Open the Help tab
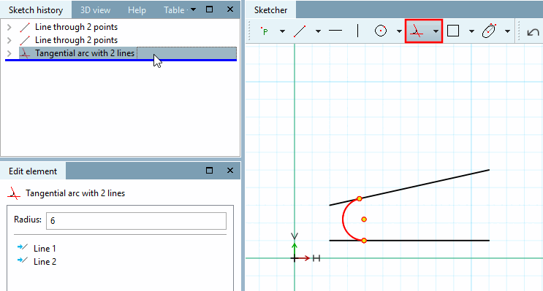 pos(137,10)
